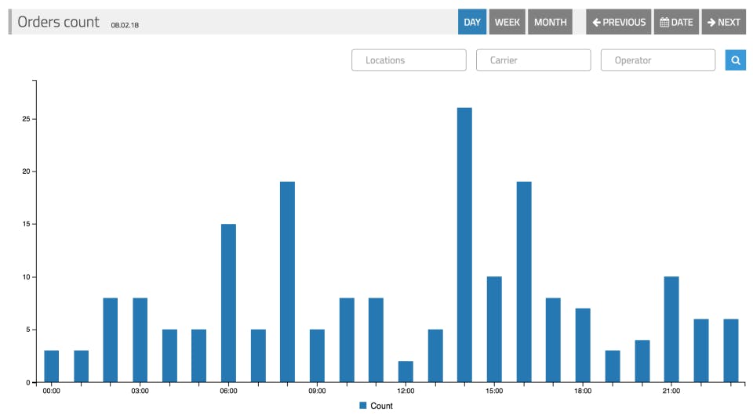Click the left arrow icon on PREVIOUS
This screenshot has height=415, width=753.
coord(596,22)
